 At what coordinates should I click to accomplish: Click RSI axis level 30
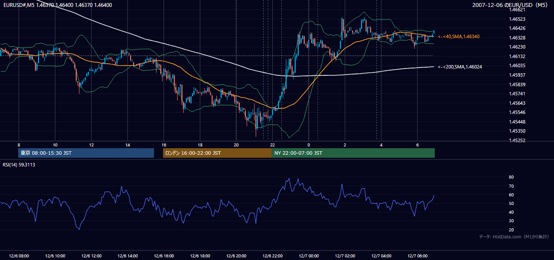click(511, 221)
